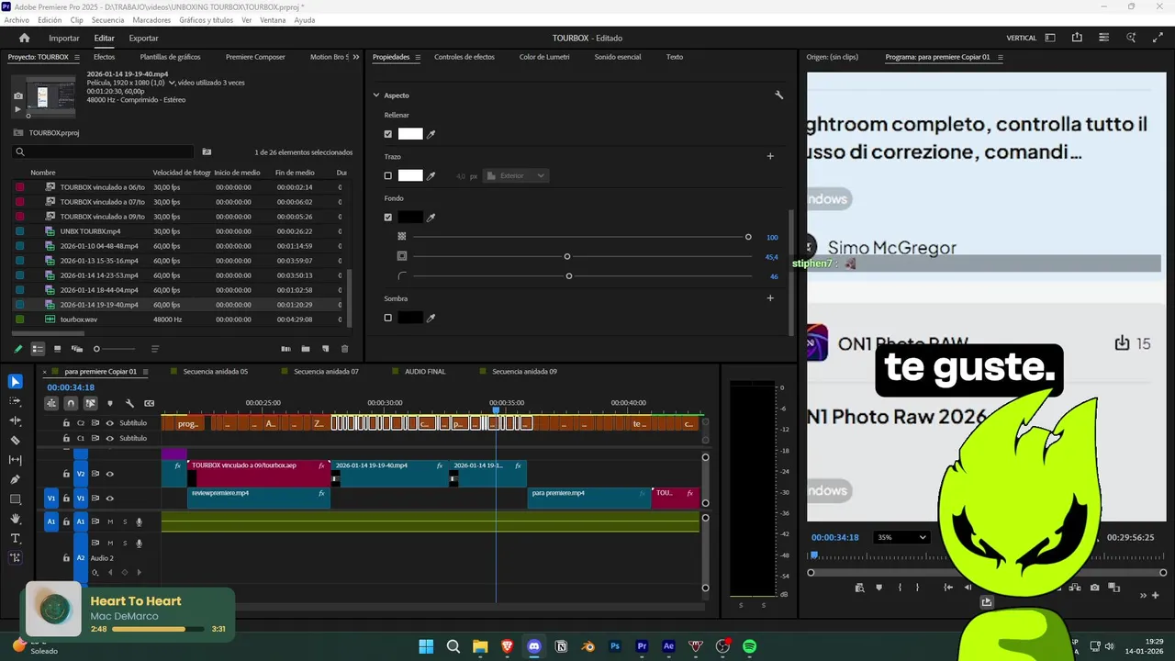
Task: Click the Importar button
Action: pos(64,39)
